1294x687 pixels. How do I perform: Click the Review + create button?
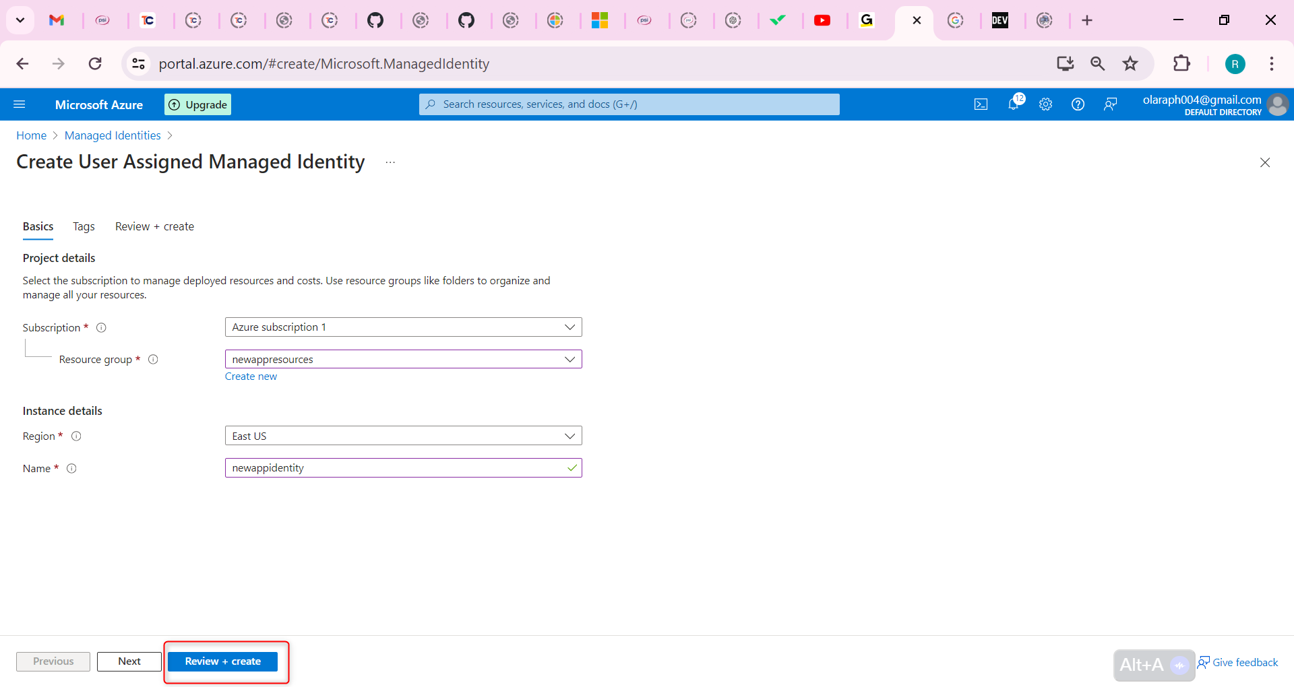point(223,661)
